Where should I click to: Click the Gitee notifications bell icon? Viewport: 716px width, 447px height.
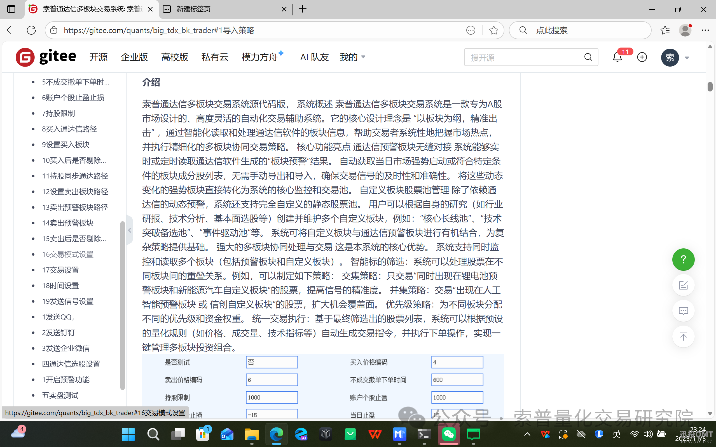[x=617, y=57]
